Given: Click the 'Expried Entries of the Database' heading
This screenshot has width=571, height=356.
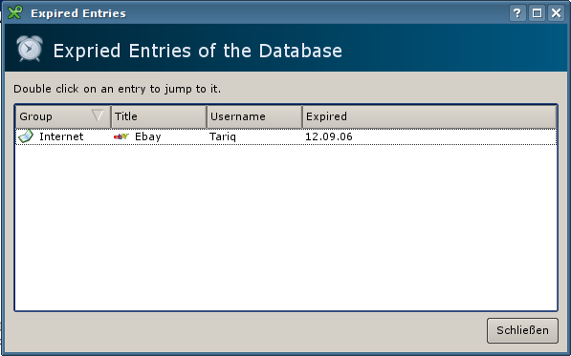Looking at the screenshot, I should tap(198, 51).
